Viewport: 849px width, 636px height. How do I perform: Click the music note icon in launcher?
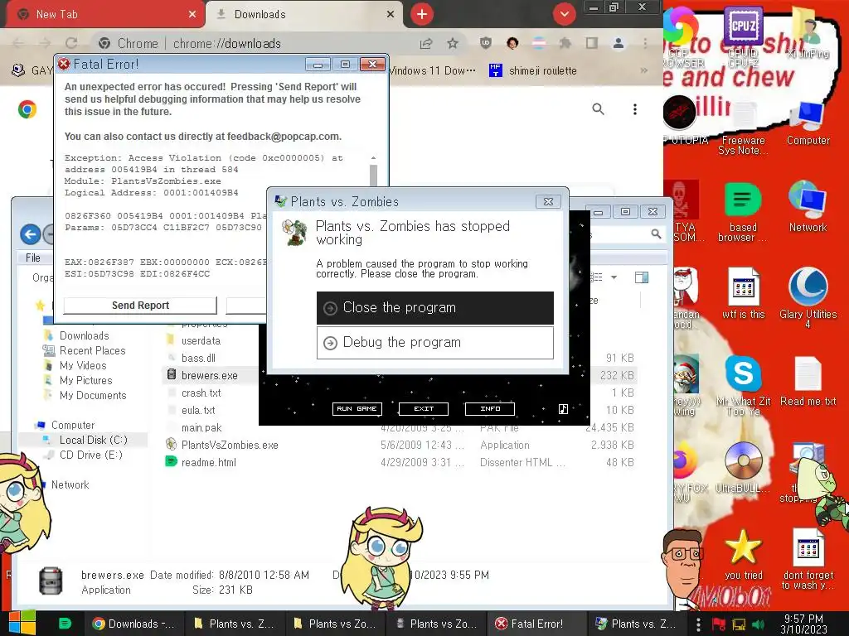(x=563, y=409)
